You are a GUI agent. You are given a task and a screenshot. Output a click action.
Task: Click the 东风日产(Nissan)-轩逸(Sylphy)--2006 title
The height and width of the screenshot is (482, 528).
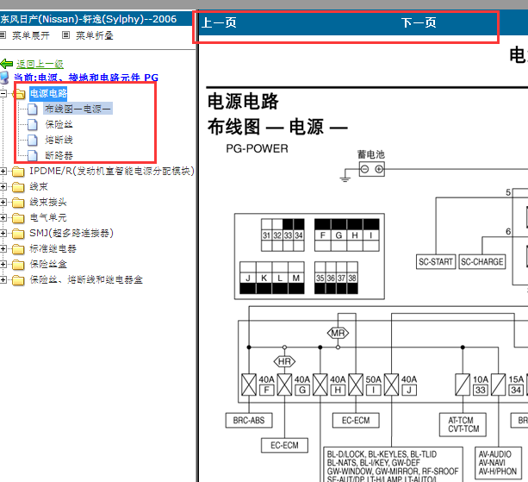pos(88,19)
